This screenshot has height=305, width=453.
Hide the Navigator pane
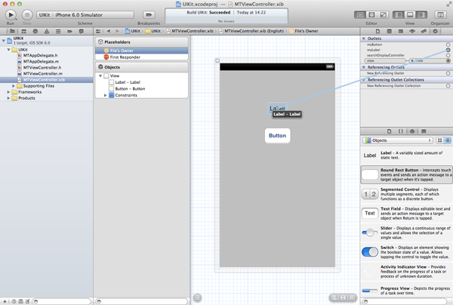point(399,15)
